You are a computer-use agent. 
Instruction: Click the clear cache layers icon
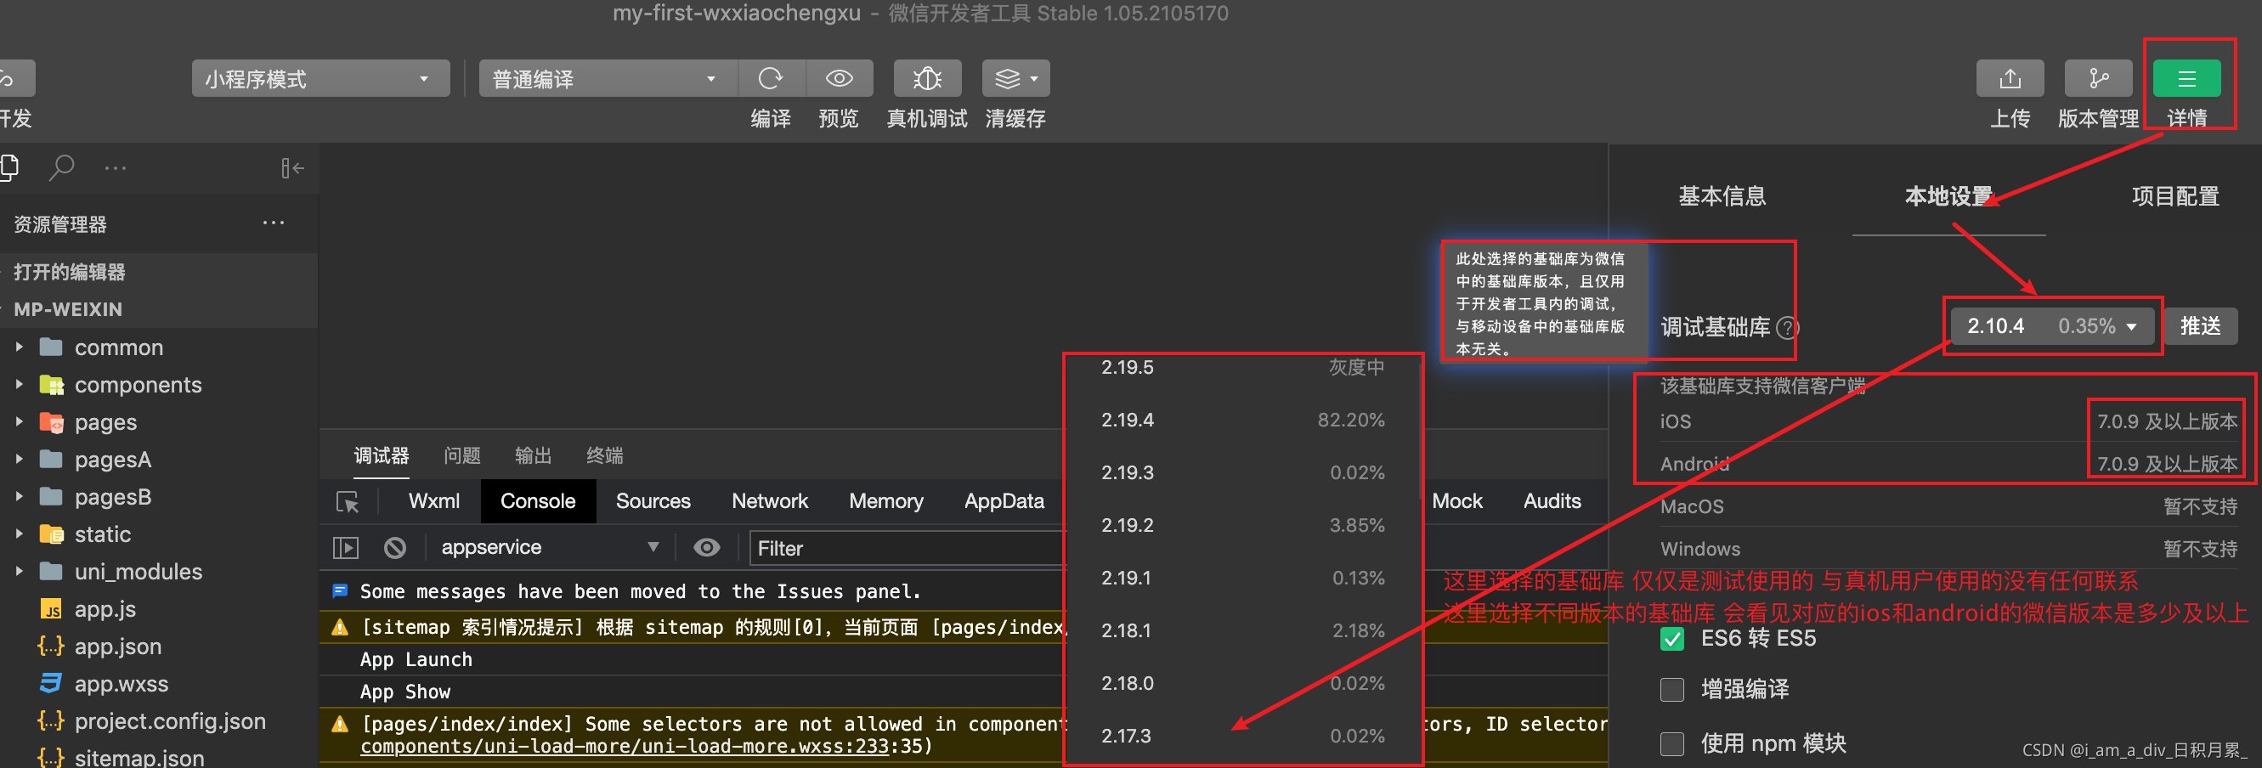pos(1007,79)
